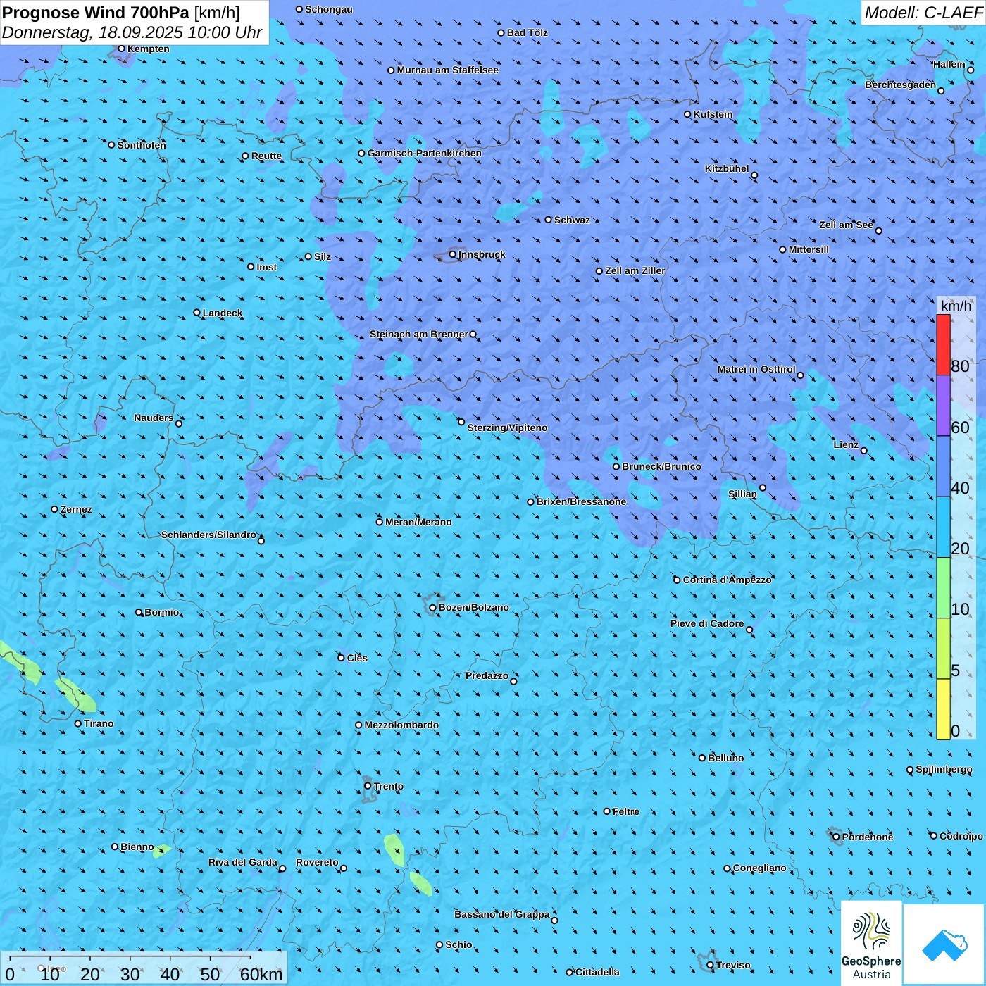986x986 pixels.
Task: Select the yellow 0–5 legend swatch
Action: (x=943, y=709)
